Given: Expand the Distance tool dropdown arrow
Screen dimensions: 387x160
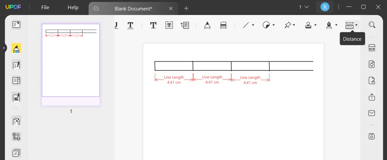Looking at the screenshot, I should click(356, 25).
